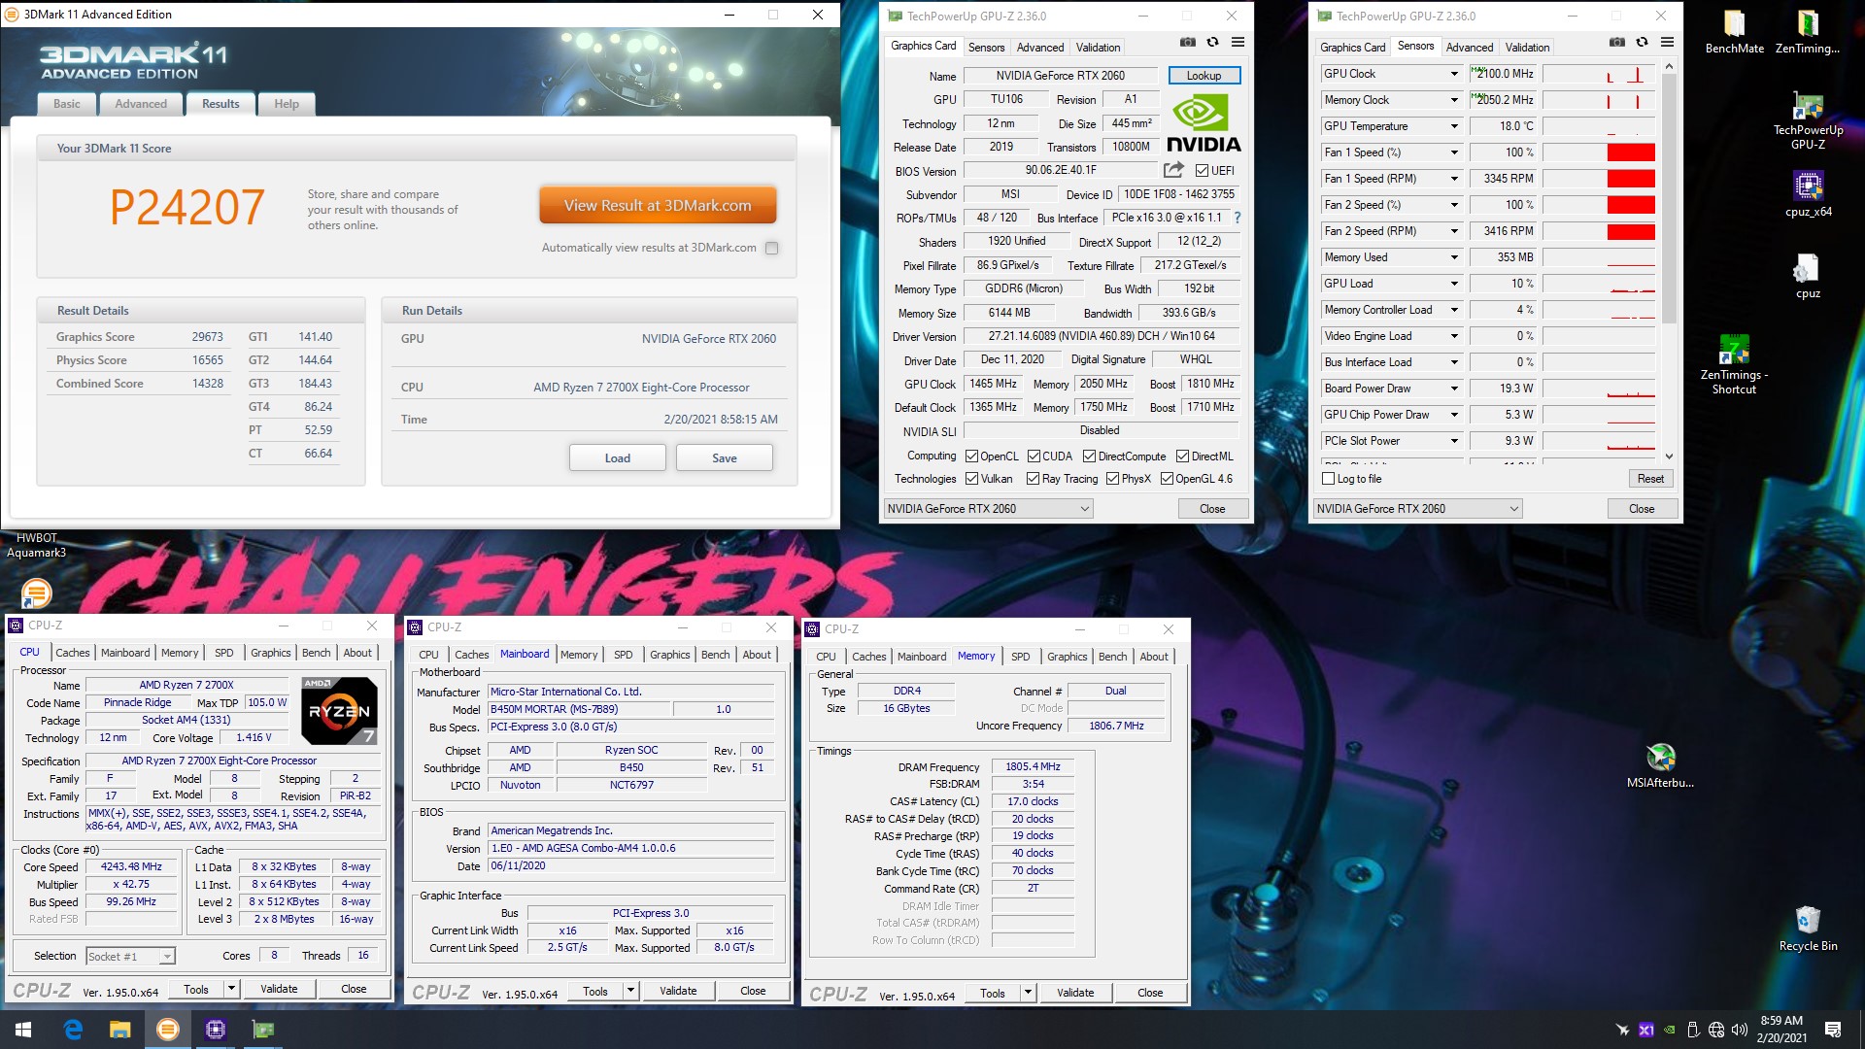Image resolution: width=1865 pixels, height=1049 pixels.
Task: Click Validate in the CPU-Z Memory window
Action: (x=1075, y=993)
